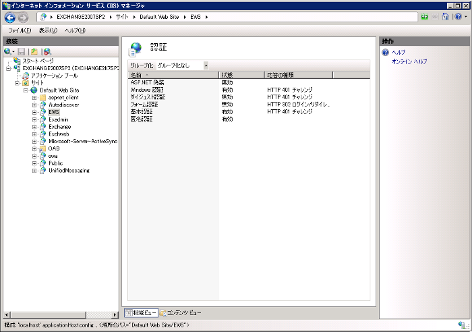Image resolution: width=472 pixels, height=332 pixels.
Task: Click EXCHANGE2007SP2 in the address breadcrumb
Action: click(x=81, y=17)
